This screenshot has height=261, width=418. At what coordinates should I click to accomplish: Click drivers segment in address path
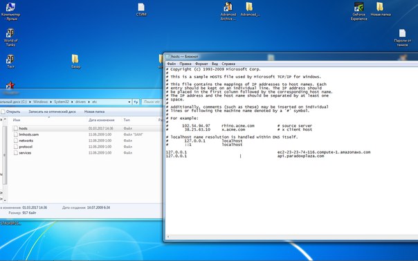point(80,102)
